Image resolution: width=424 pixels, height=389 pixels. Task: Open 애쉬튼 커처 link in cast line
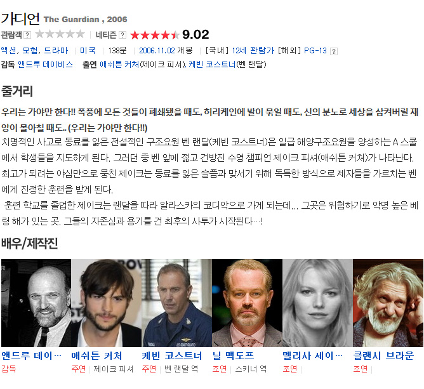pyautogui.click(x=119, y=64)
